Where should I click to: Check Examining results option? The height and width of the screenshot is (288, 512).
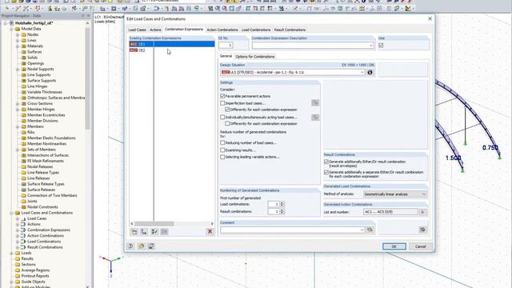click(x=222, y=150)
